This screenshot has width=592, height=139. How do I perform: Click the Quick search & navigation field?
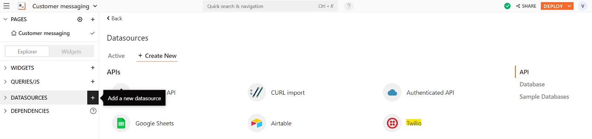[270, 6]
